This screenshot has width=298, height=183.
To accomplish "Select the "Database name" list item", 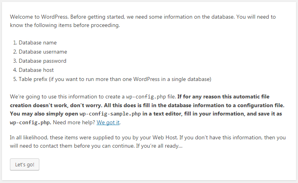I will 38,42.
